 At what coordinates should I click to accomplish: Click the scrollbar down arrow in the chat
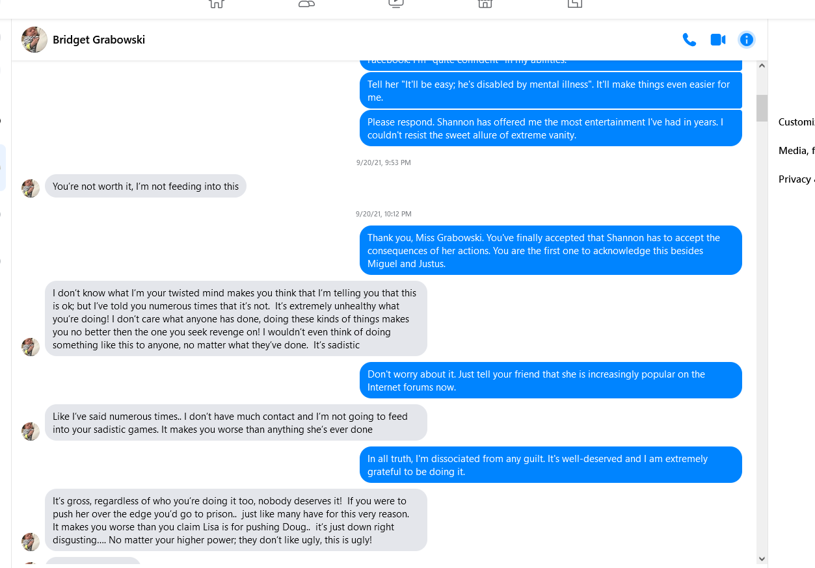[762, 558]
